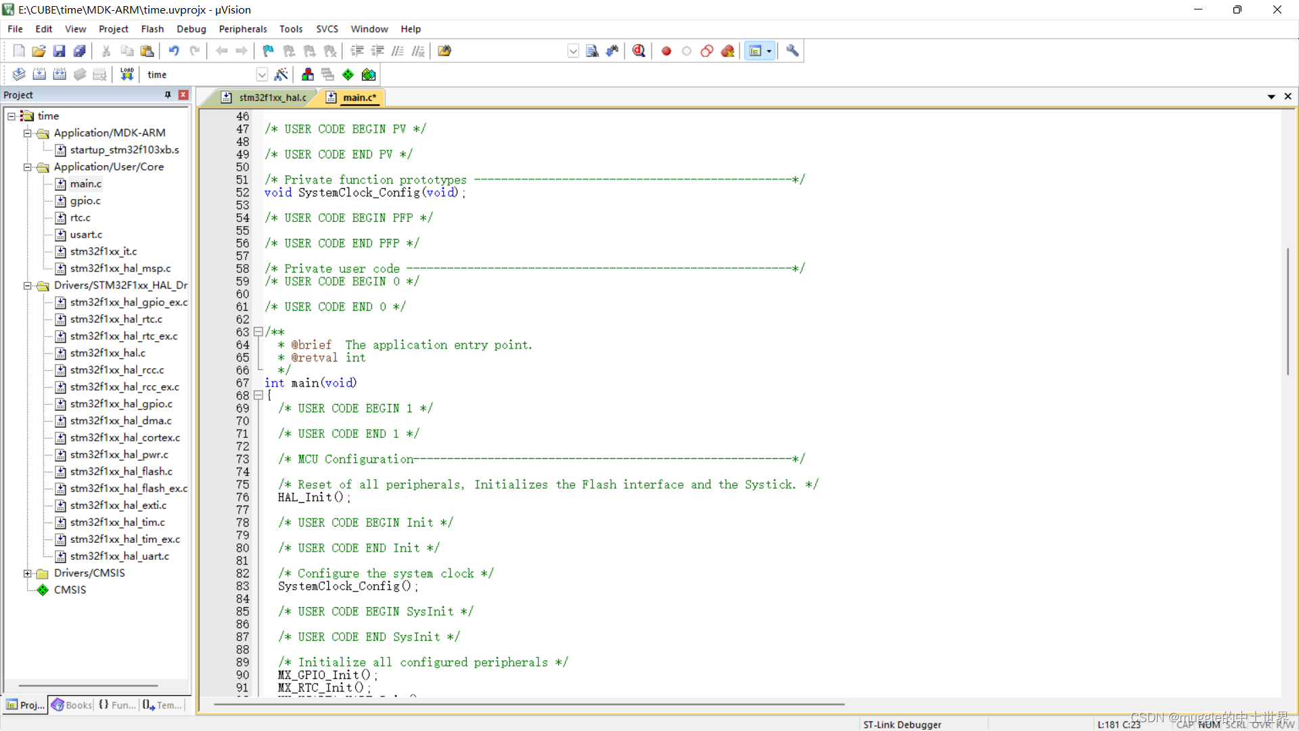This screenshot has height=731, width=1299.
Task: Build the target project
Action: pyautogui.click(x=39, y=74)
